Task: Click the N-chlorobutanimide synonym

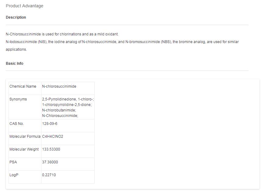Action: point(59,110)
